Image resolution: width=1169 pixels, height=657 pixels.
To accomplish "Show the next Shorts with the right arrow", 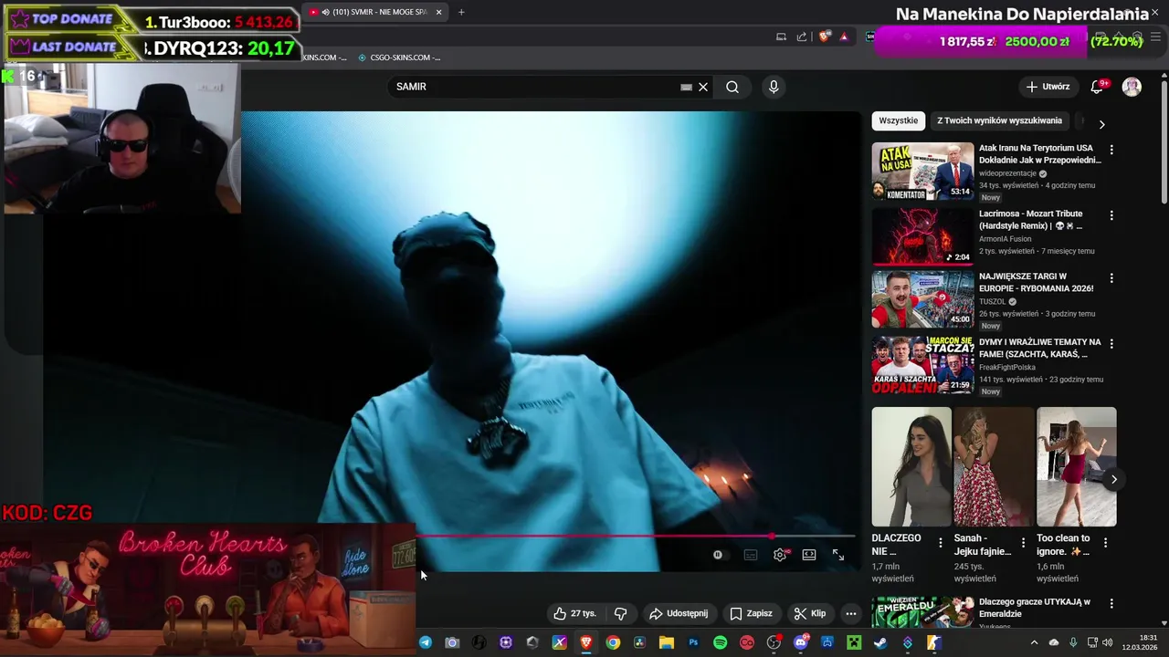I will point(1113,479).
